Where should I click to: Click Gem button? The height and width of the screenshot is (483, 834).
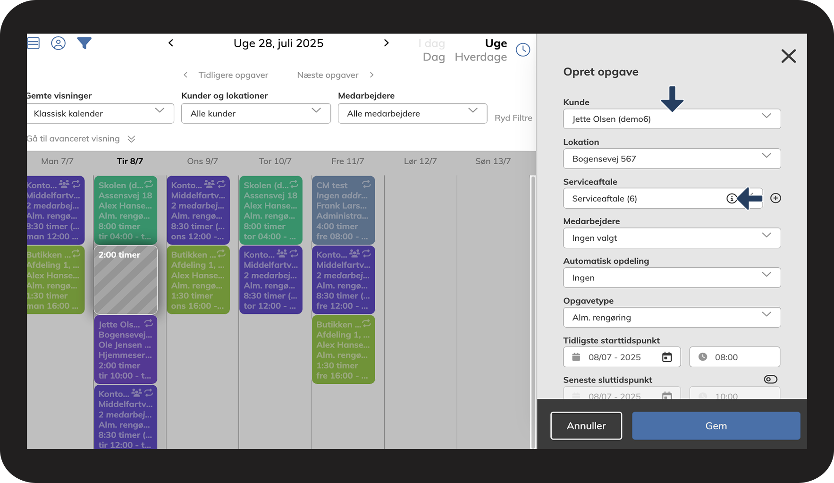tap(716, 426)
